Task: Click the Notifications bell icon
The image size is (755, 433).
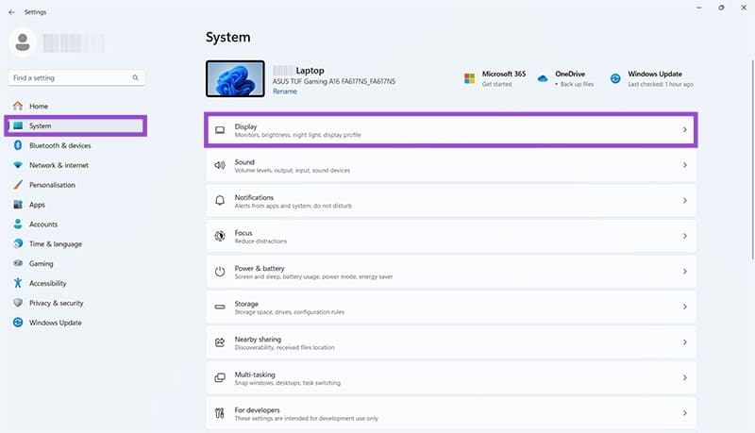Action: point(220,201)
